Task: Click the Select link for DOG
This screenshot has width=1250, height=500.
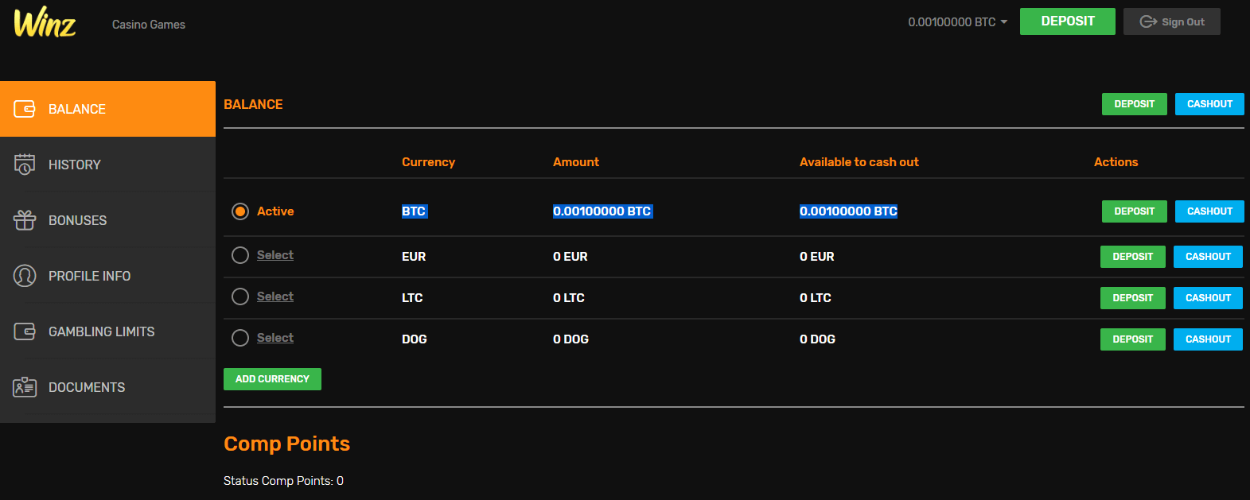Action: coord(275,338)
